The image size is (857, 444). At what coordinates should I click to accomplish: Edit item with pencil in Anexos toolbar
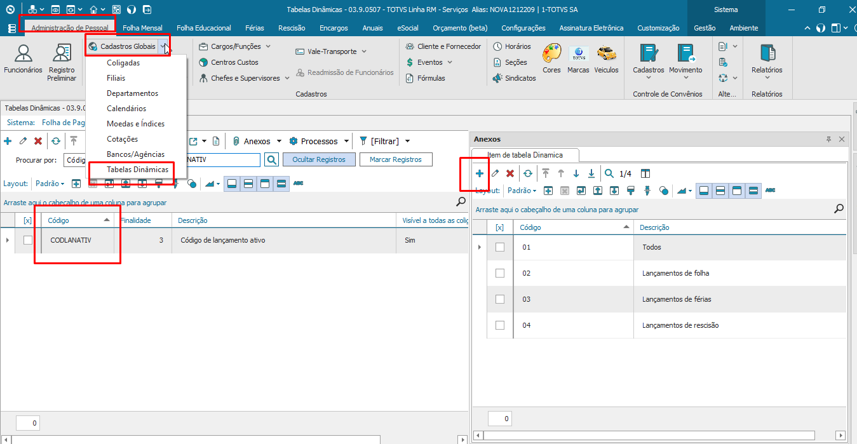pos(495,173)
